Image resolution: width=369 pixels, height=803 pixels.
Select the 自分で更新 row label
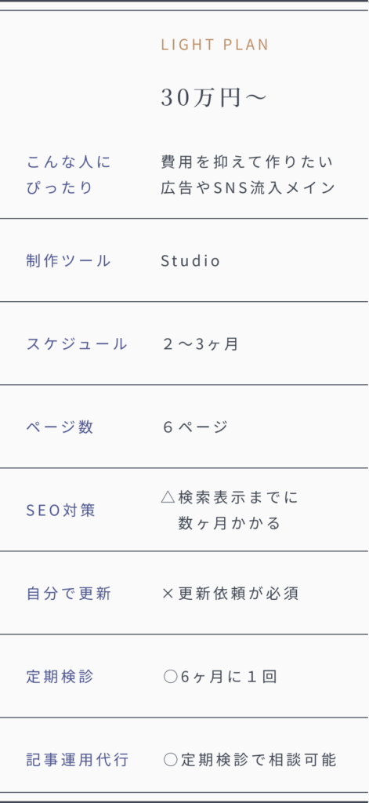click(x=69, y=594)
